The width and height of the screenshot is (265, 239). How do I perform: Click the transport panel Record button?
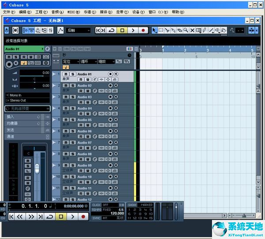83,216
